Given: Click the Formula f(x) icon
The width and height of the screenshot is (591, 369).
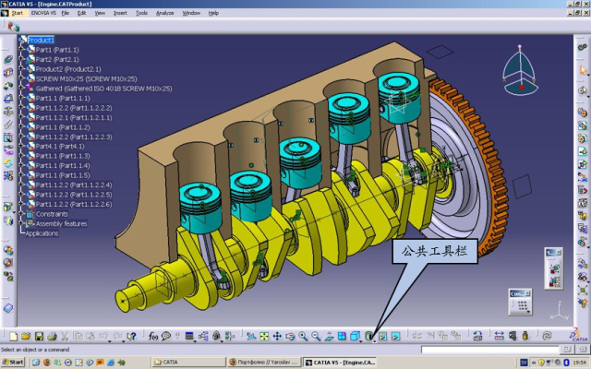Looking at the screenshot, I should [x=153, y=336].
